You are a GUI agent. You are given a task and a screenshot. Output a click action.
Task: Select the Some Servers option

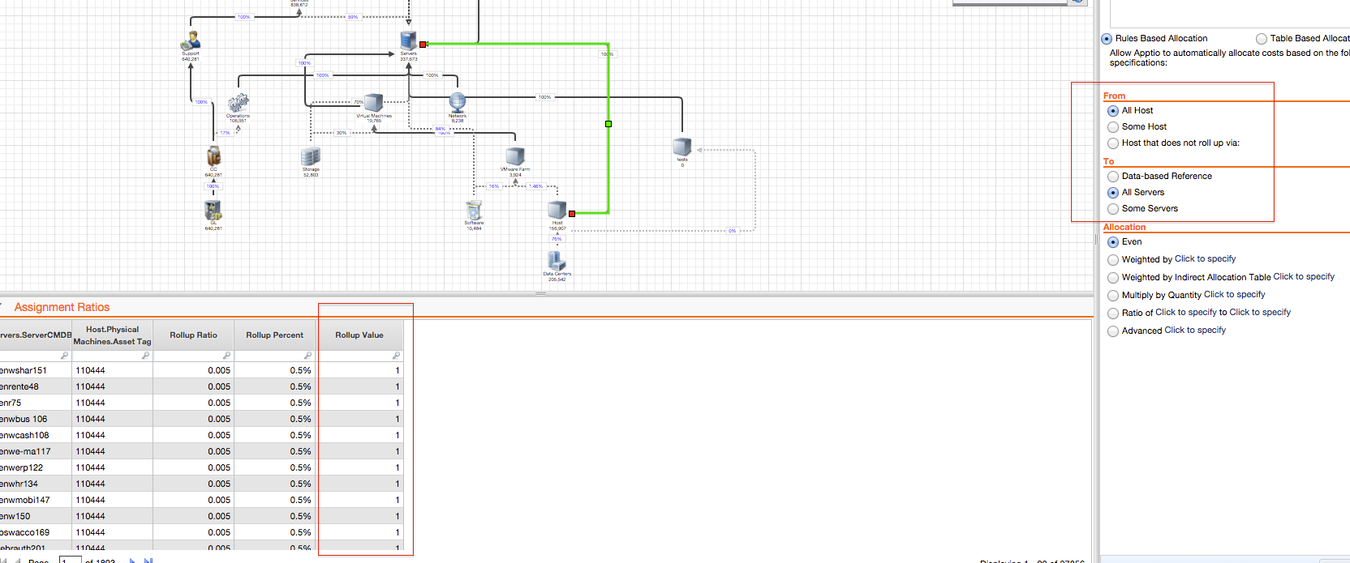point(1113,209)
